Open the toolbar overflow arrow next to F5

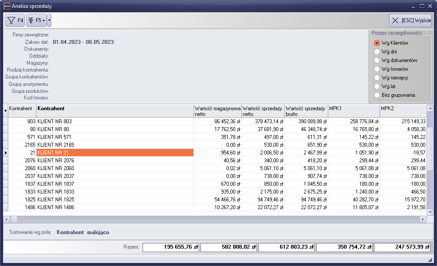pos(49,20)
